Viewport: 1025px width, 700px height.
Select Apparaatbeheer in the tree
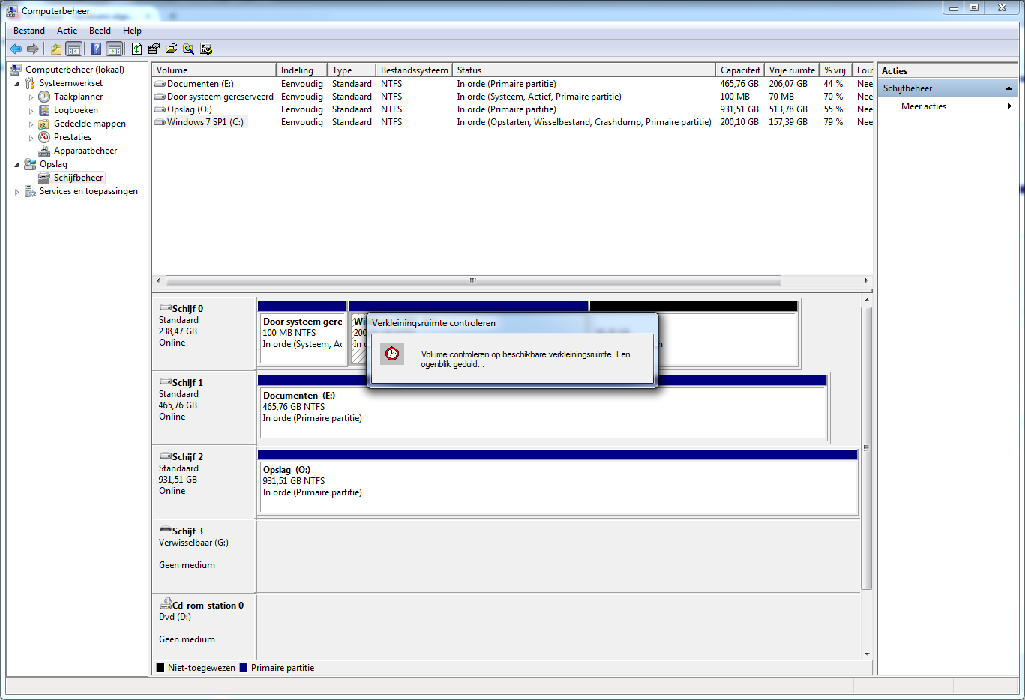click(x=85, y=151)
